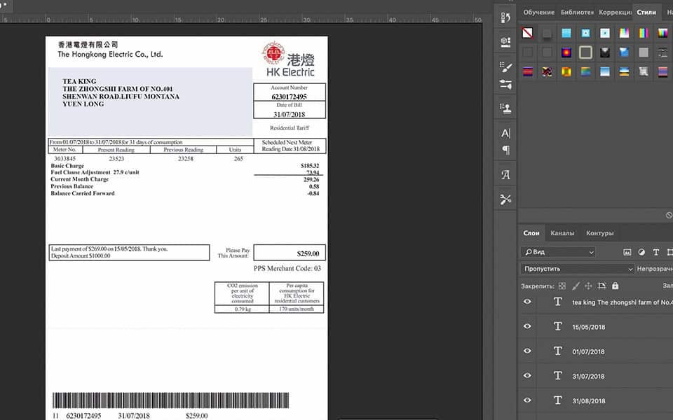The image size is (673, 420).
Task: Hide the 01/07/2018 text layer
Action: click(x=527, y=351)
